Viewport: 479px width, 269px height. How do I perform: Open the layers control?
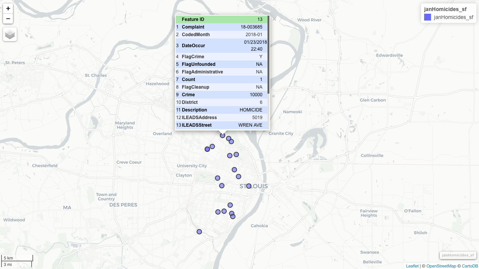10,35
